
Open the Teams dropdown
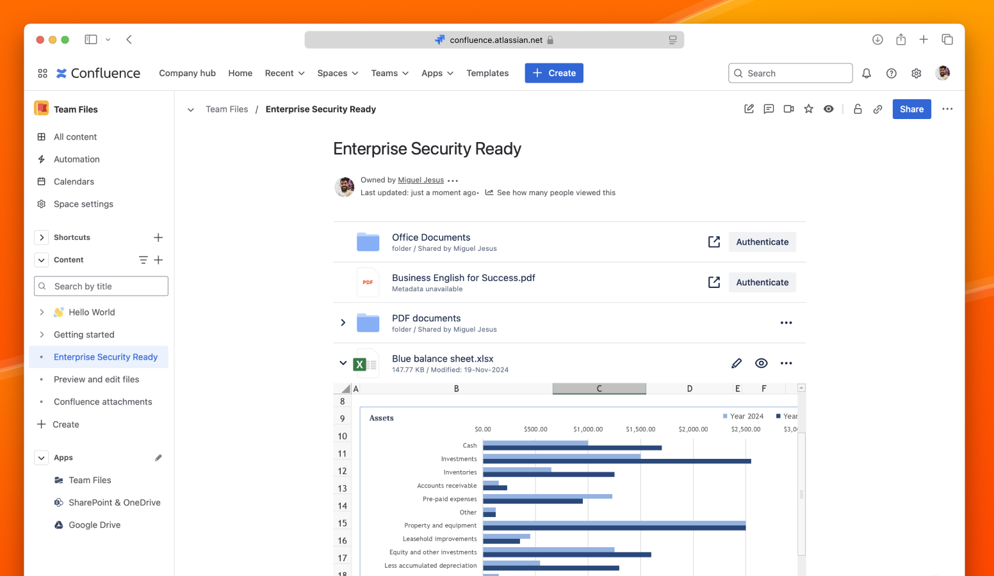point(389,73)
